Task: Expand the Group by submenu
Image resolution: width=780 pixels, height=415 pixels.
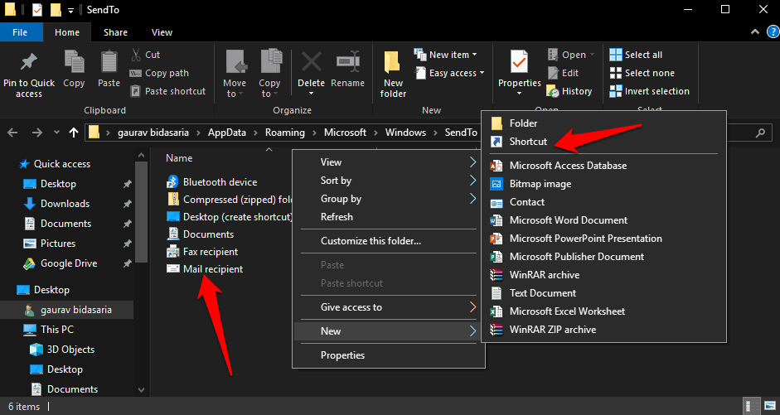Action: [389, 199]
